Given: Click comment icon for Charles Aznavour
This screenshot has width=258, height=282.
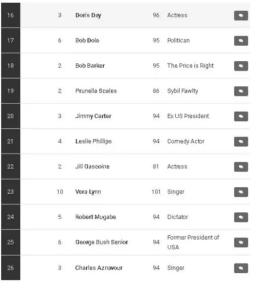Looking at the screenshot, I should [241, 268].
